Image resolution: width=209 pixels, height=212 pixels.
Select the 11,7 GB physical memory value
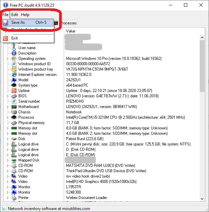click(x=72, y=123)
